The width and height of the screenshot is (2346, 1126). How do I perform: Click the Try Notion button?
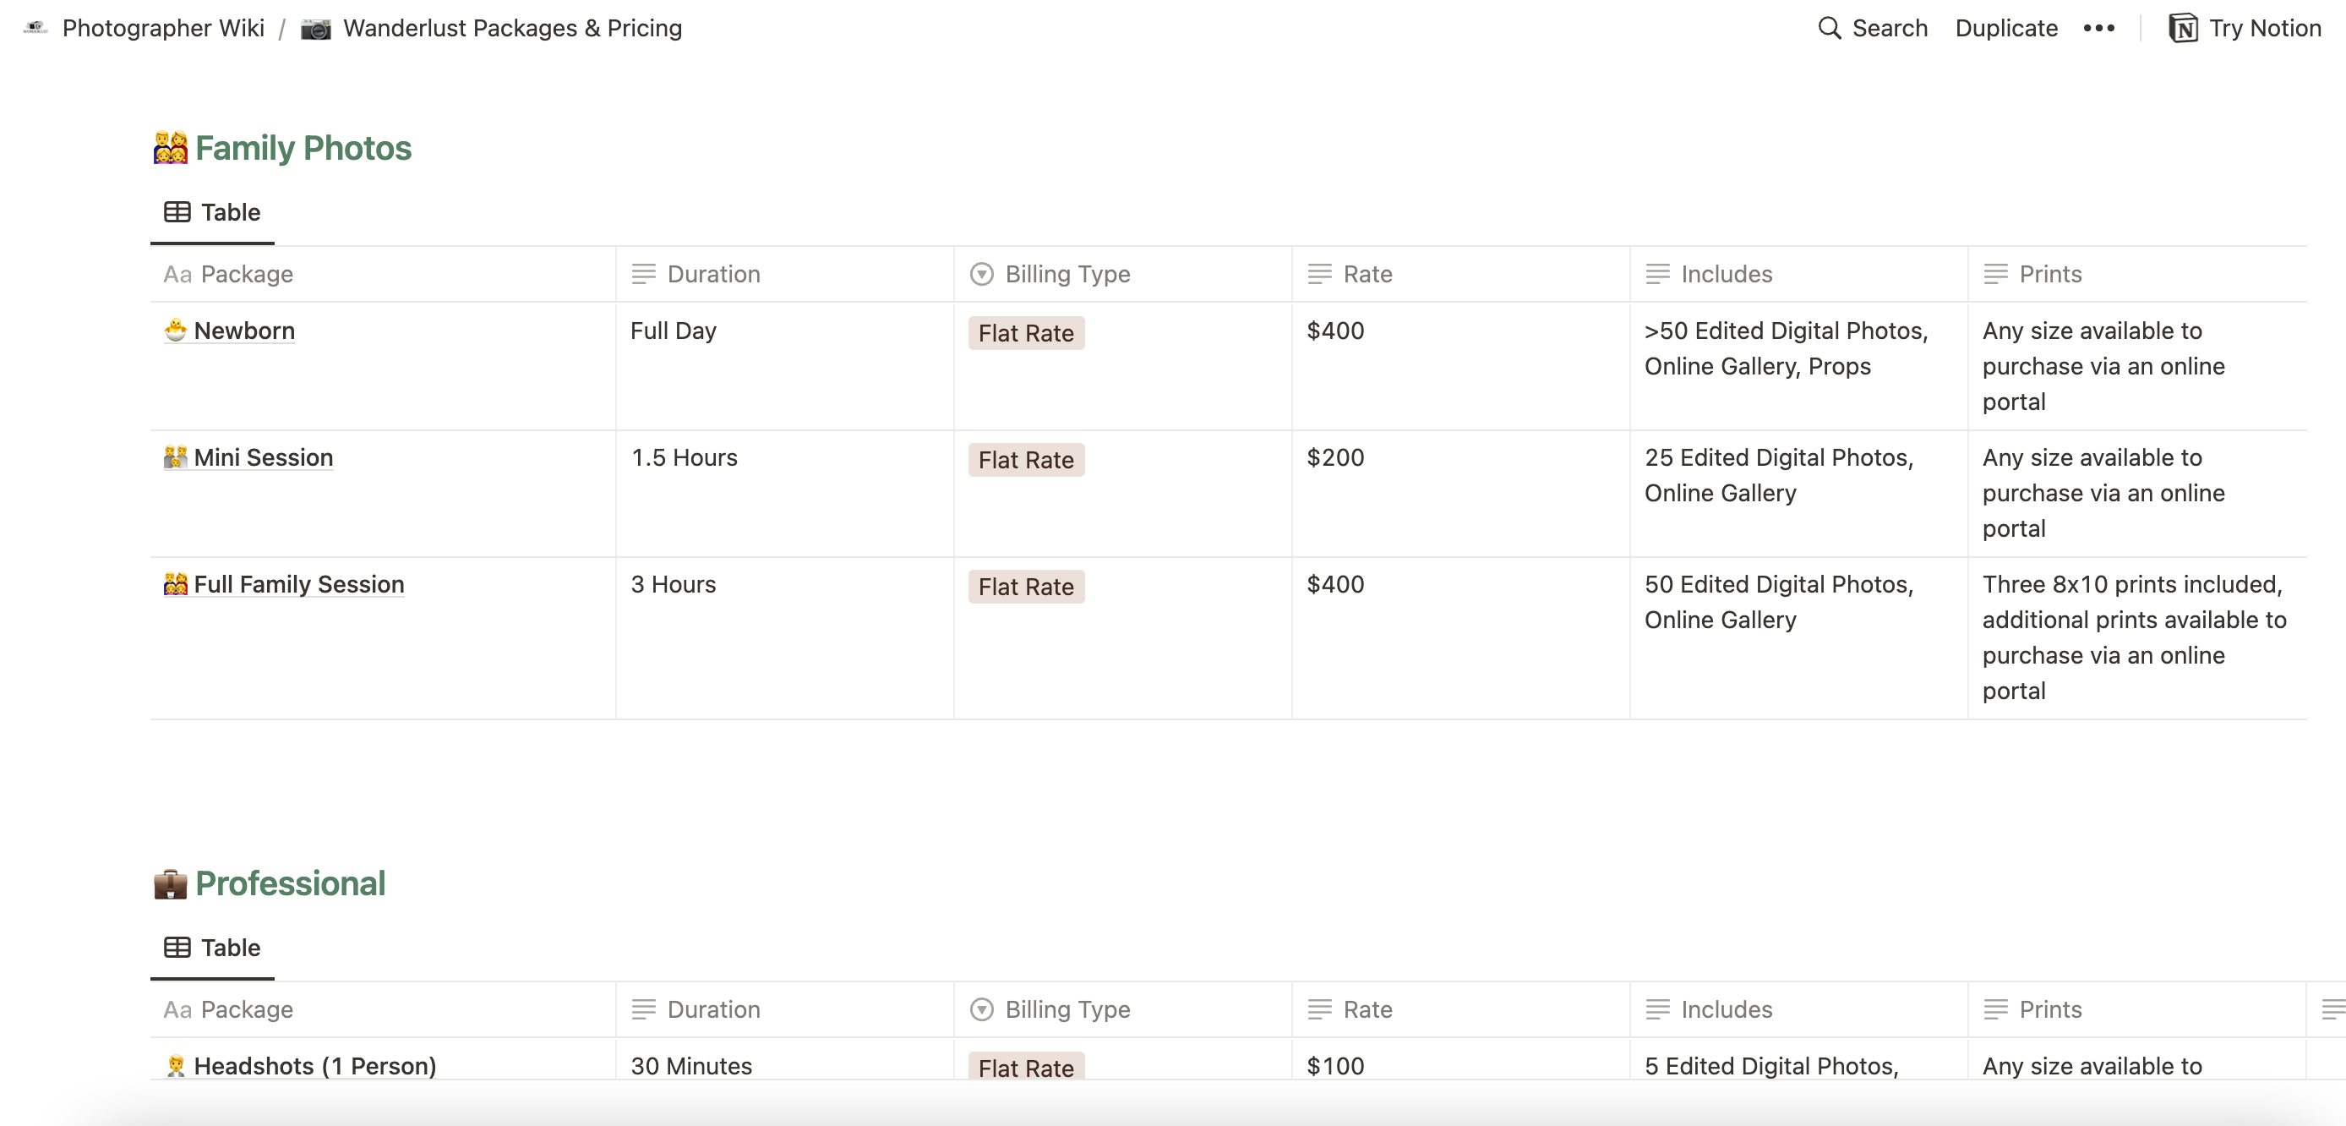coord(2245,28)
